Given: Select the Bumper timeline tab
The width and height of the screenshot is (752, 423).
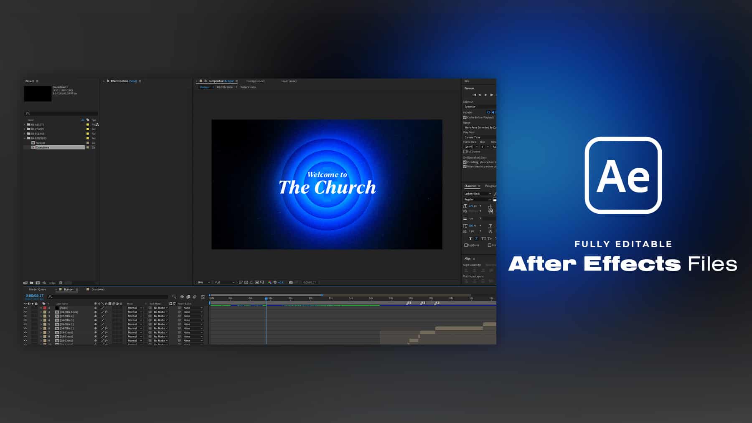Looking at the screenshot, I should [69, 289].
